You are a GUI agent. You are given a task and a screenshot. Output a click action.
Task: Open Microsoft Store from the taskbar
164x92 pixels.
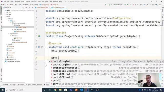tap(66, 90)
